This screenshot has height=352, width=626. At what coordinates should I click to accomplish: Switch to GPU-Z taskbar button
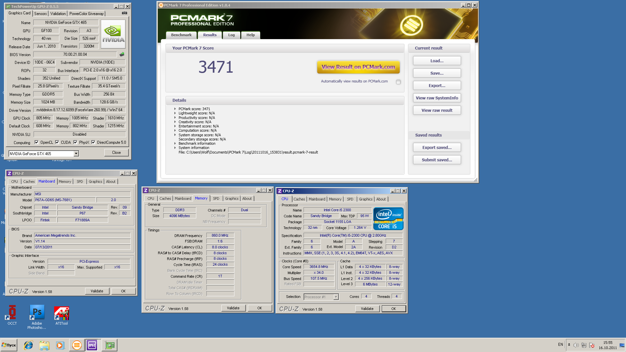click(110, 345)
